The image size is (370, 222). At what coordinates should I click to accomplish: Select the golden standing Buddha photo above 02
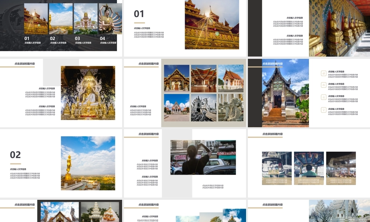click(61, 18)
